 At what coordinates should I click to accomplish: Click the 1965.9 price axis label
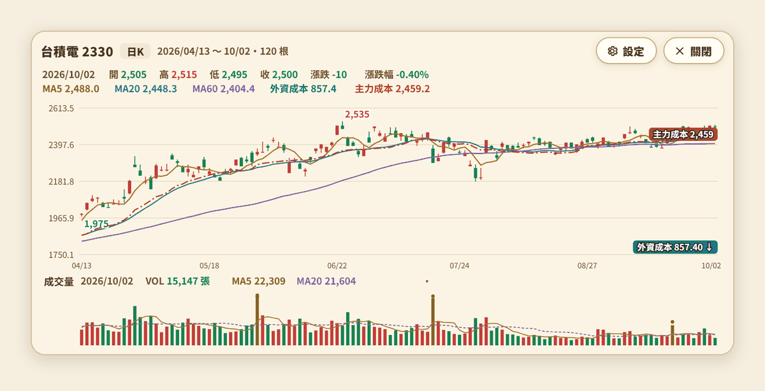click(x=61, y=219)
